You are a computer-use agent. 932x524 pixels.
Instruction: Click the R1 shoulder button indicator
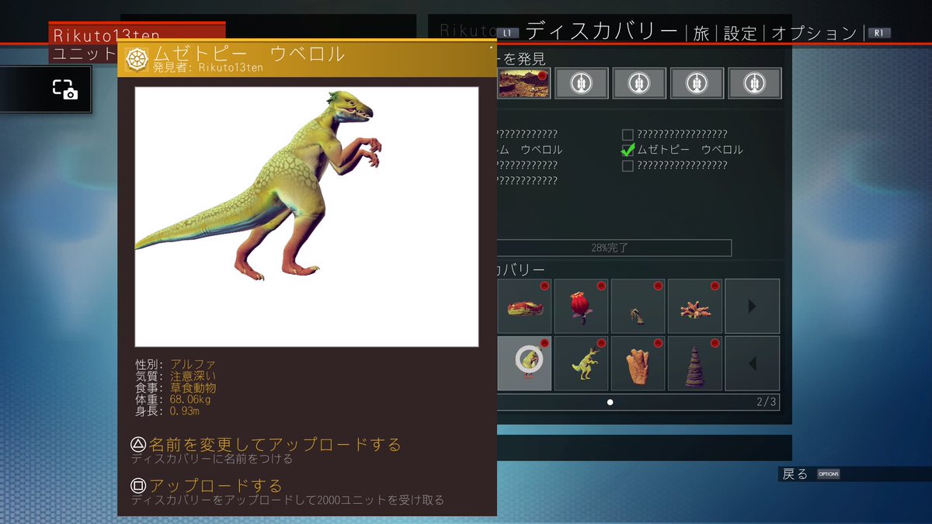(880, 33)
